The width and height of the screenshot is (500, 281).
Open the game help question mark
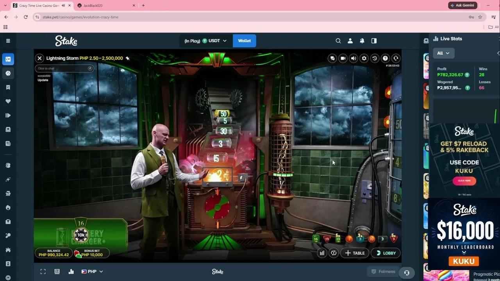click(385, 58)
